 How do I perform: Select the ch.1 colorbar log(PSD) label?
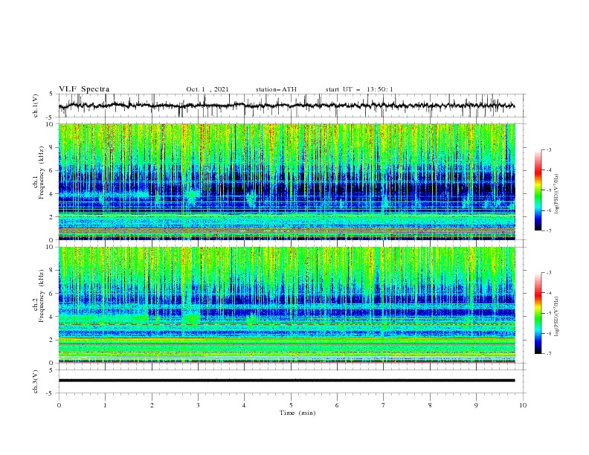556,194
